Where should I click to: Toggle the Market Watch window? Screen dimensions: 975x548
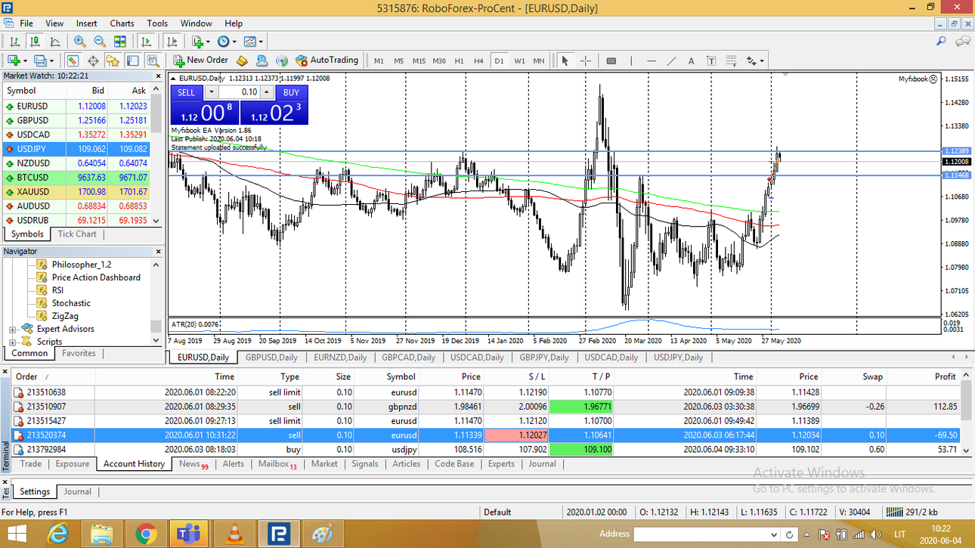(73, 60)
